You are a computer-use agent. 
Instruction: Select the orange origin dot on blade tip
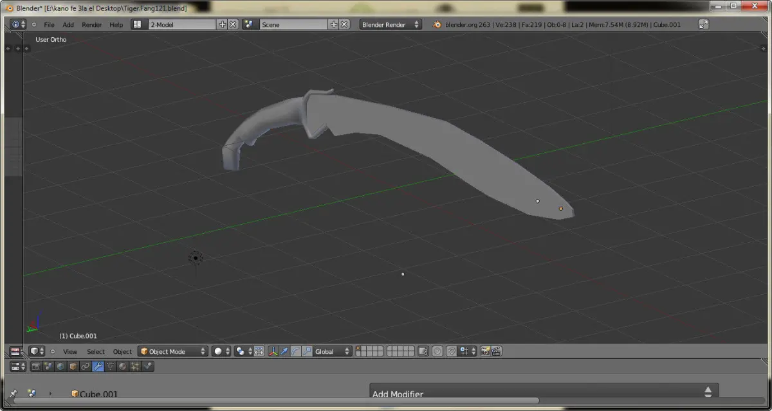pos(561,209)
